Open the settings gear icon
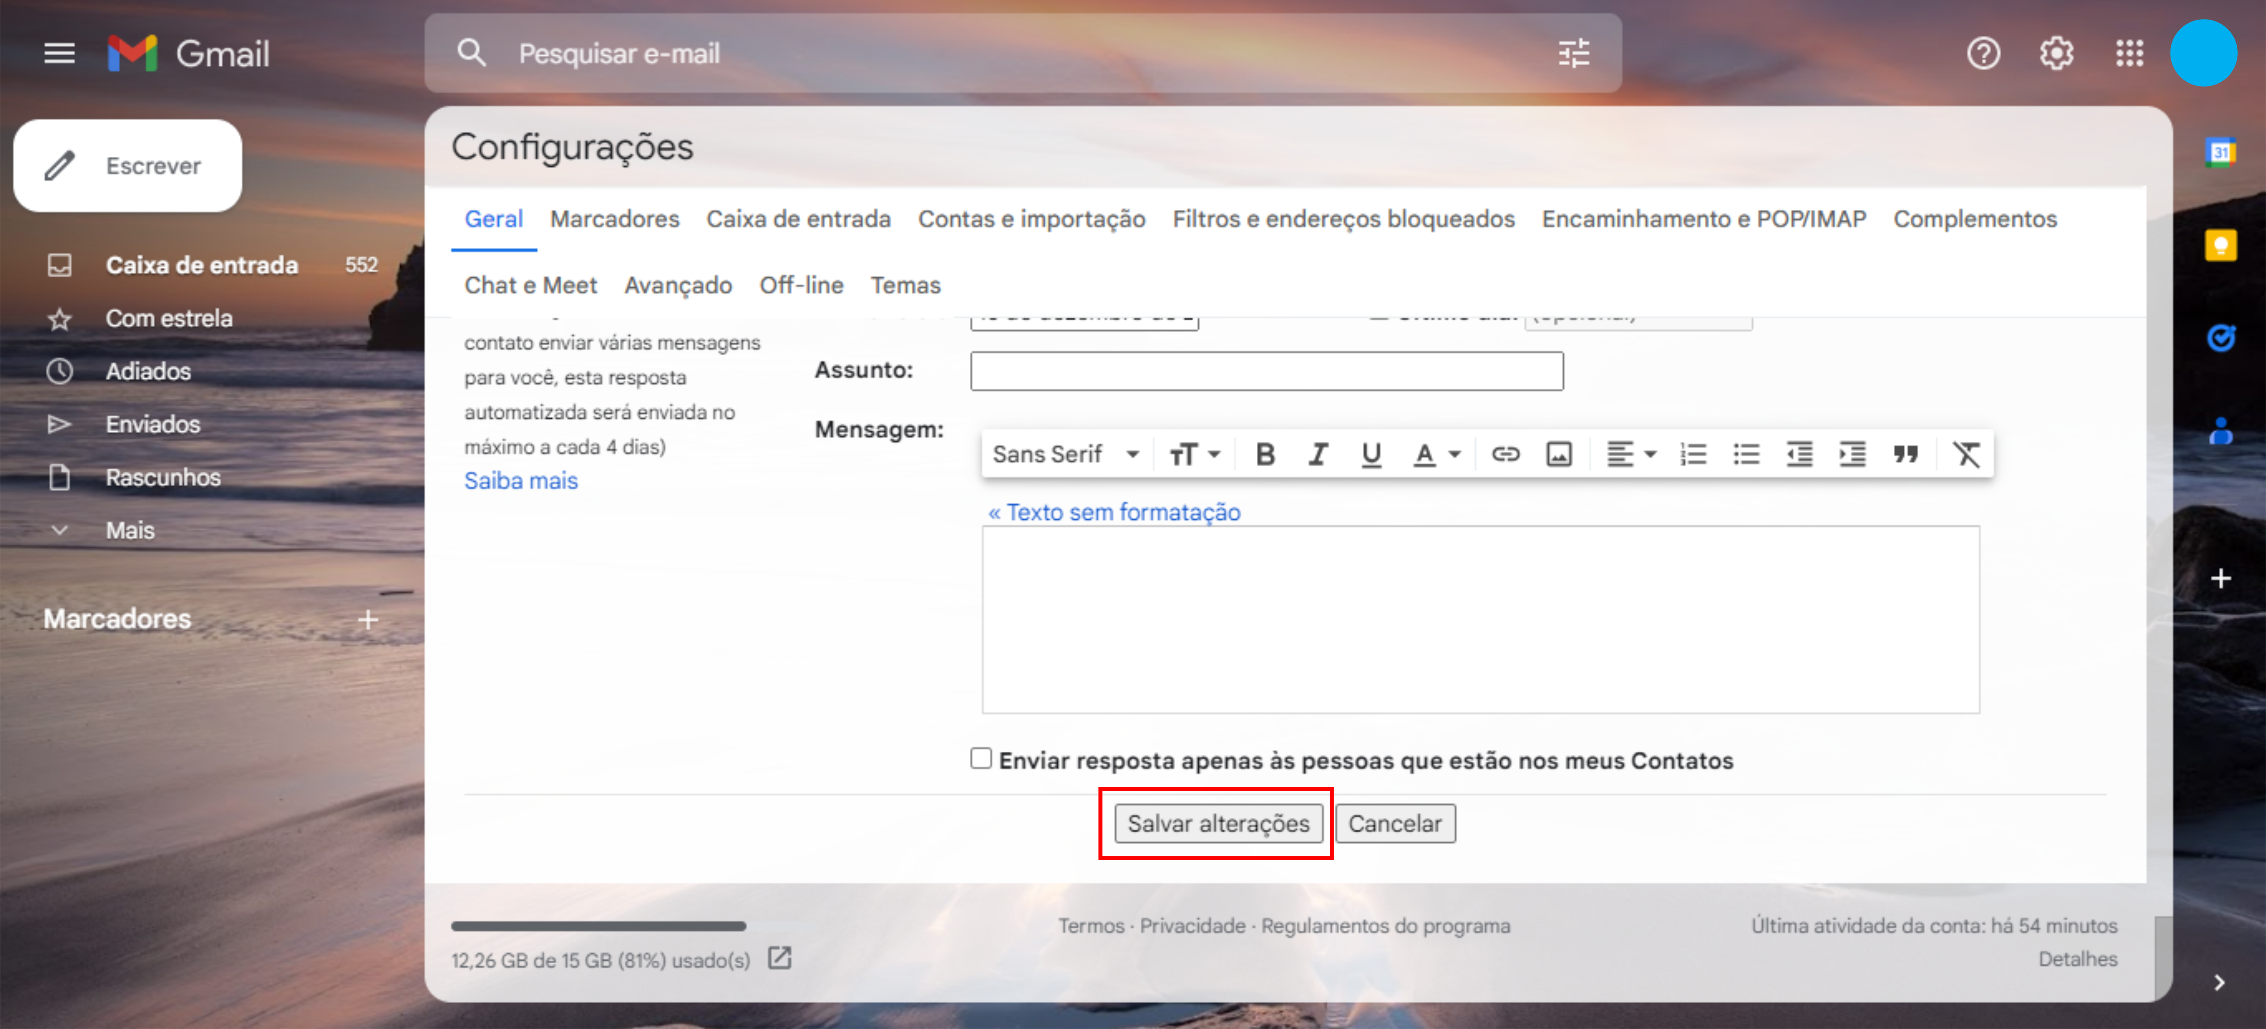 tap(2056, 54)
